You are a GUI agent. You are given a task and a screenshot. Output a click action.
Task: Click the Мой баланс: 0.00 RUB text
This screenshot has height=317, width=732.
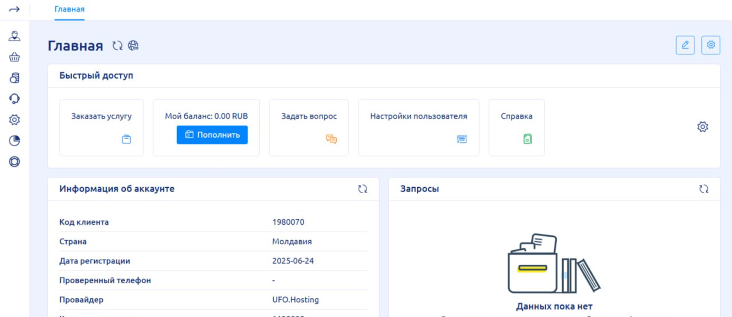pyautogui.click(x=206, y=116)
